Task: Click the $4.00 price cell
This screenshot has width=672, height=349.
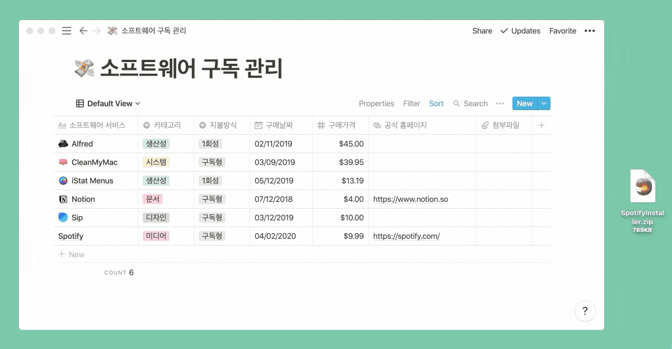Action: pyautogui.click(x=340, y=199)
